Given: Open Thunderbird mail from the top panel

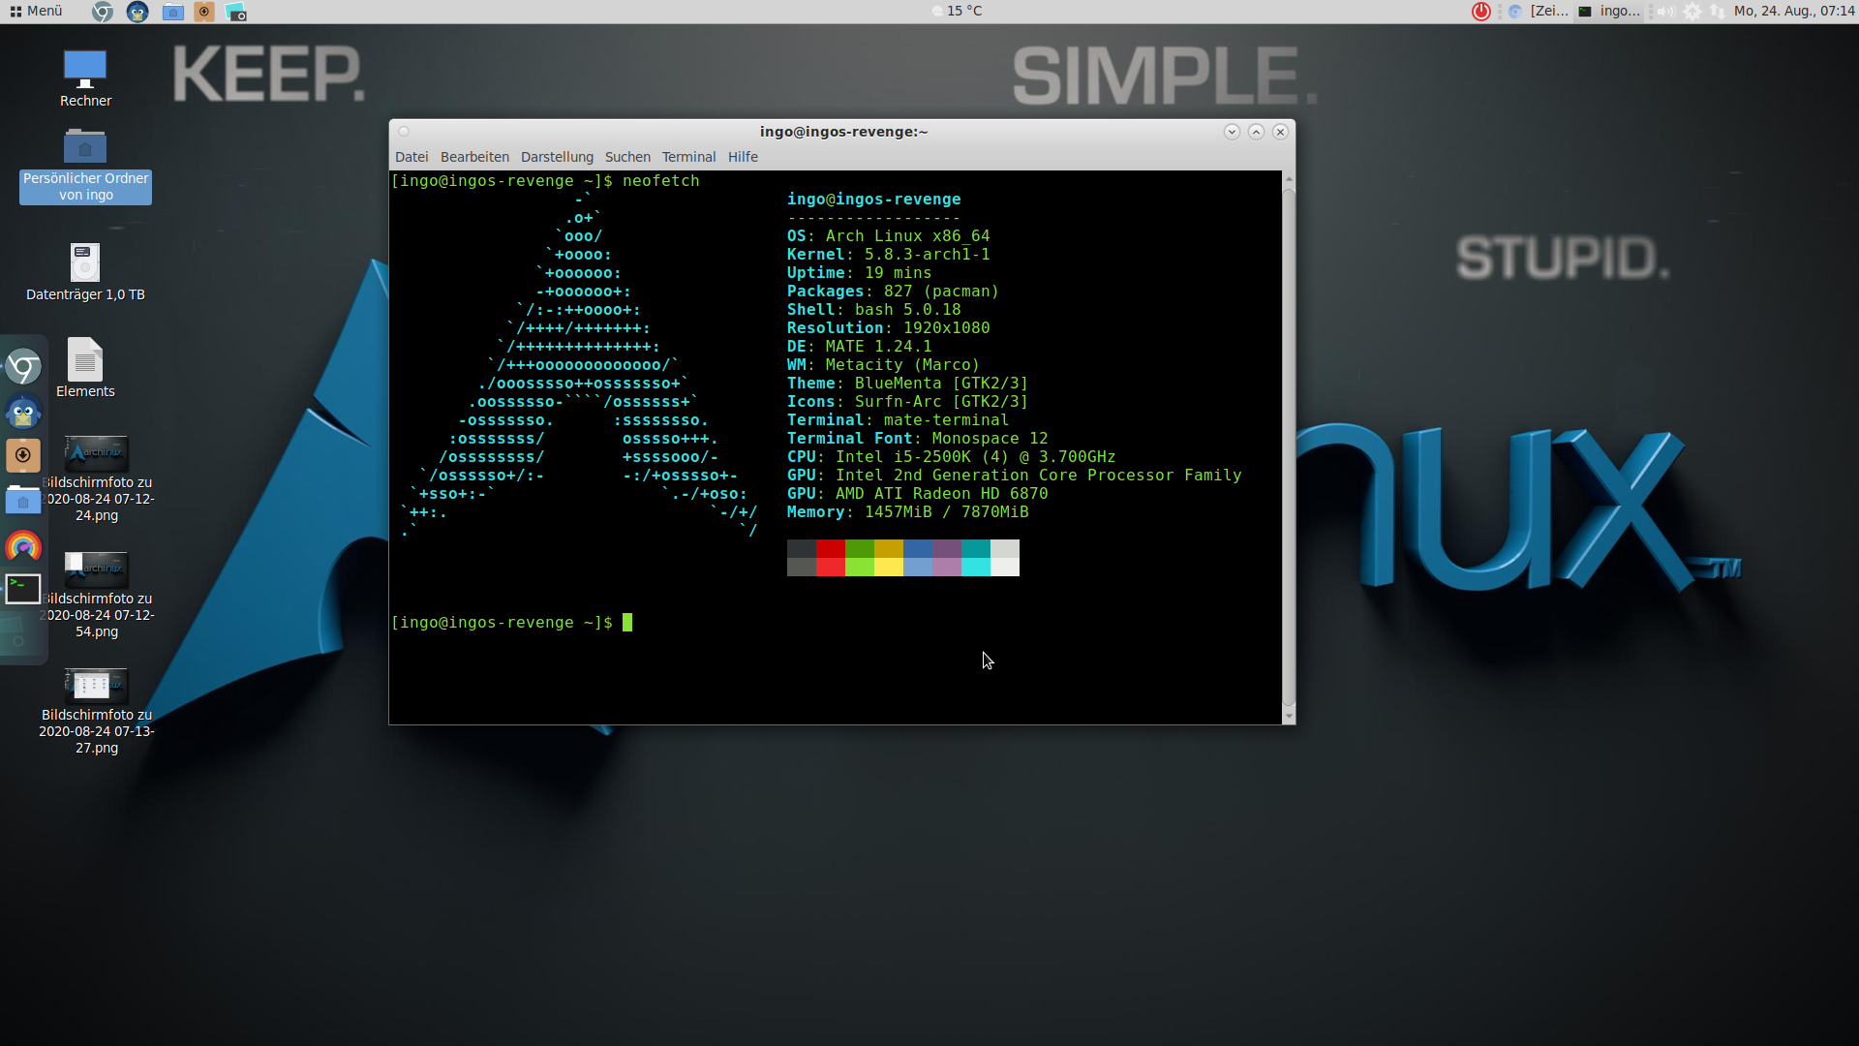Looking at the screenshot, I should [x=137, y=12].
